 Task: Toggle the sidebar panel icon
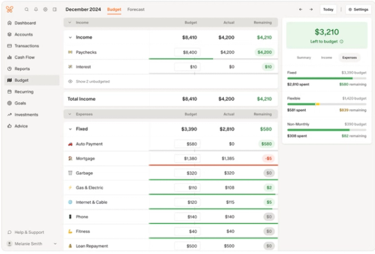(x=55, y=9)
